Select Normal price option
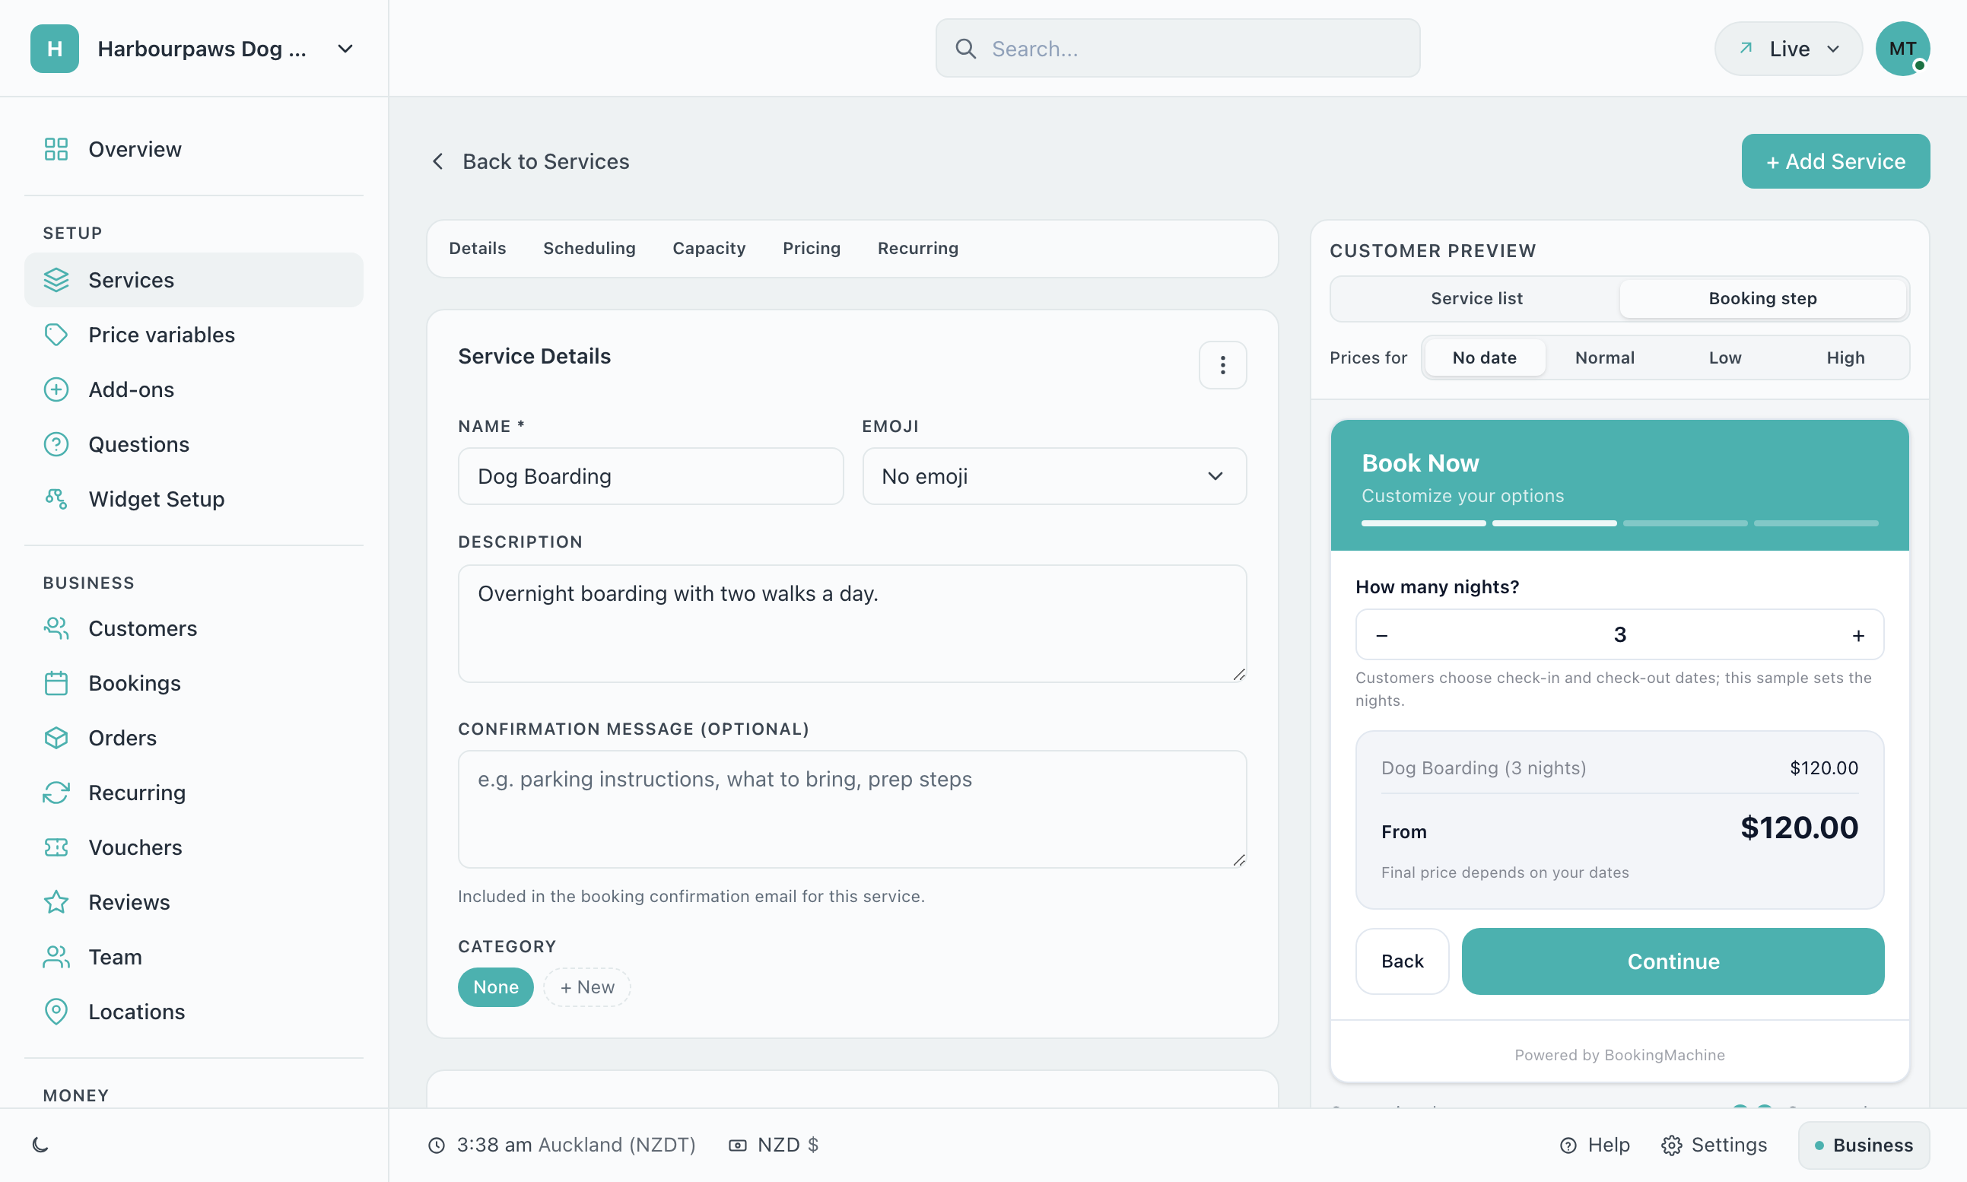The image size is (1967, 1182). pos(1605,357)
